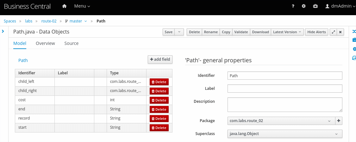The width and height of the screenshot is (356, 142).
Task: Switch to the Source tab
Action: pyautogui.click(x=71, y=43)
